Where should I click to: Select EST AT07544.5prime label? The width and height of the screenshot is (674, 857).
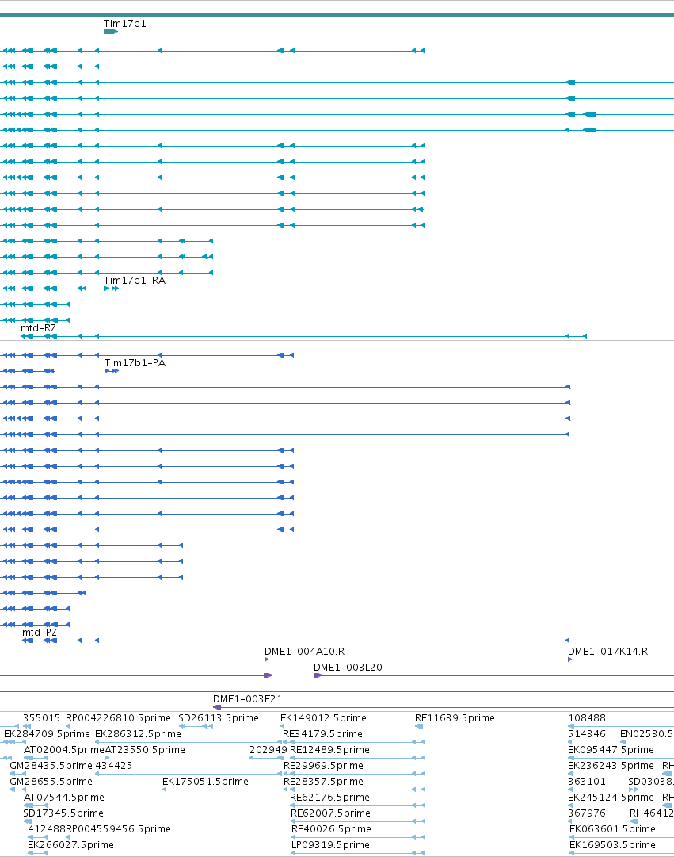point(64,798)
